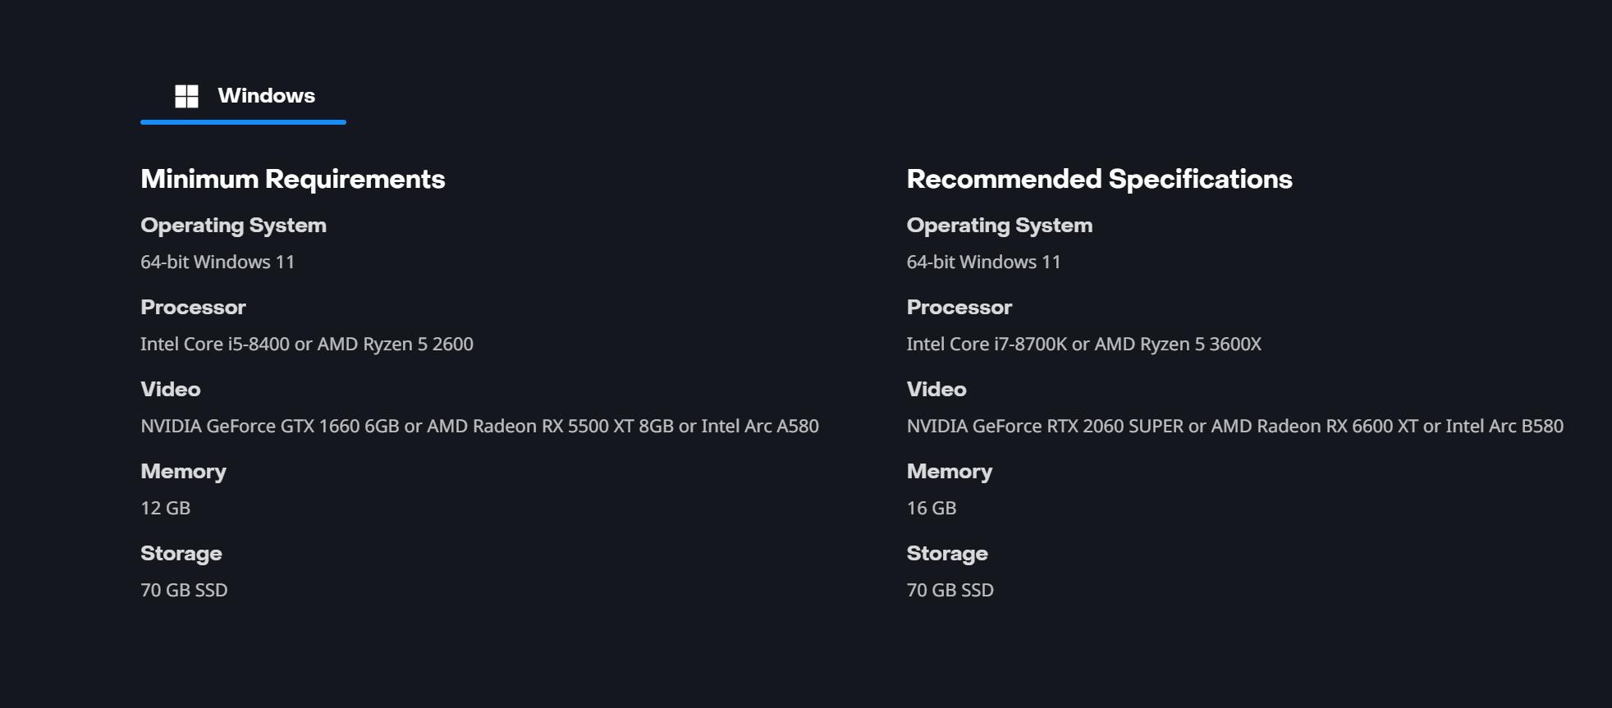Click the recommended Video label
Image resolution: width=1612 pixels, height=708 pixels.
(937, 390)
